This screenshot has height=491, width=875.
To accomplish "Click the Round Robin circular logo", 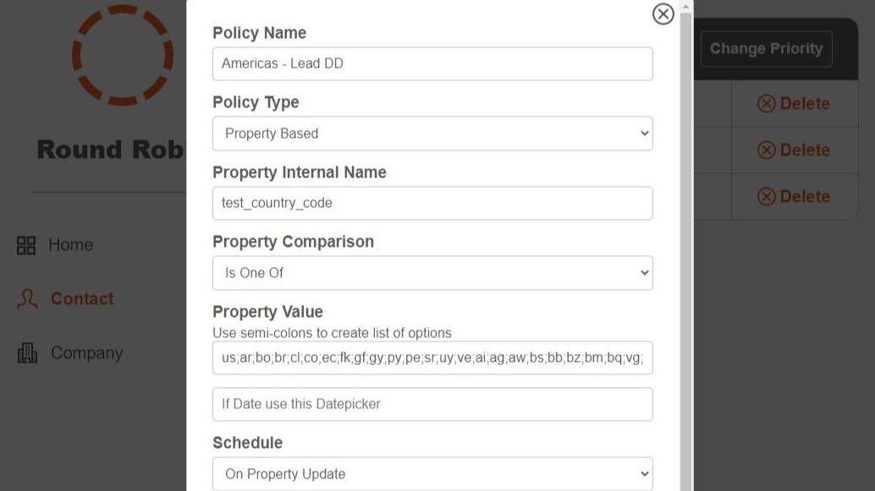I will click(x=123, y=56).
